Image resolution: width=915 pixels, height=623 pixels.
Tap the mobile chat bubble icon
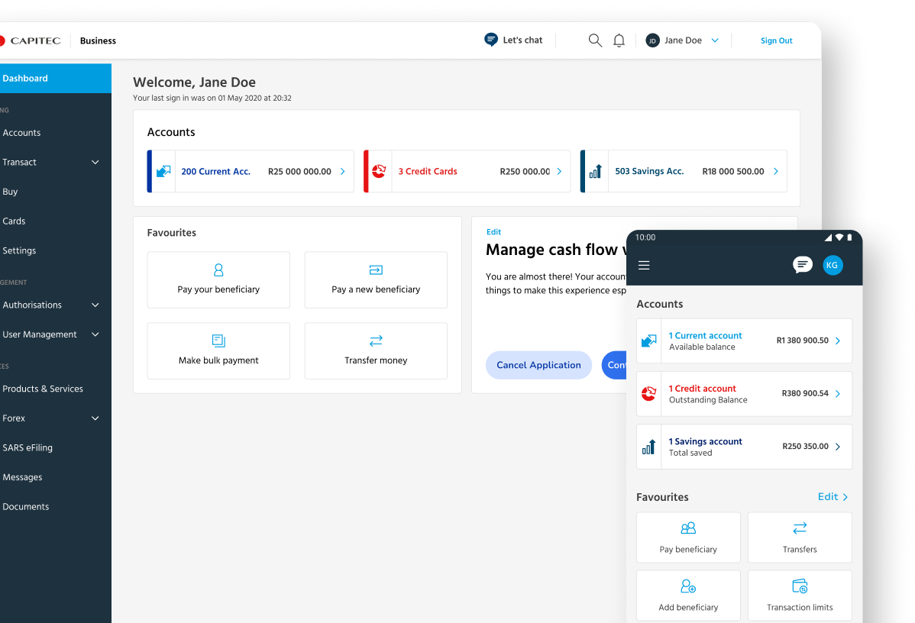pyautogui.click(x=802, y=265)
